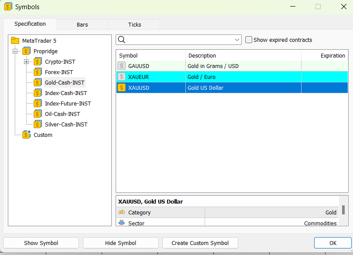The width and height of the screenshot is (353, 255).
Task: Select the Index-Future-INST tree item
Action: pyautogui.click(x=68, y=103)
